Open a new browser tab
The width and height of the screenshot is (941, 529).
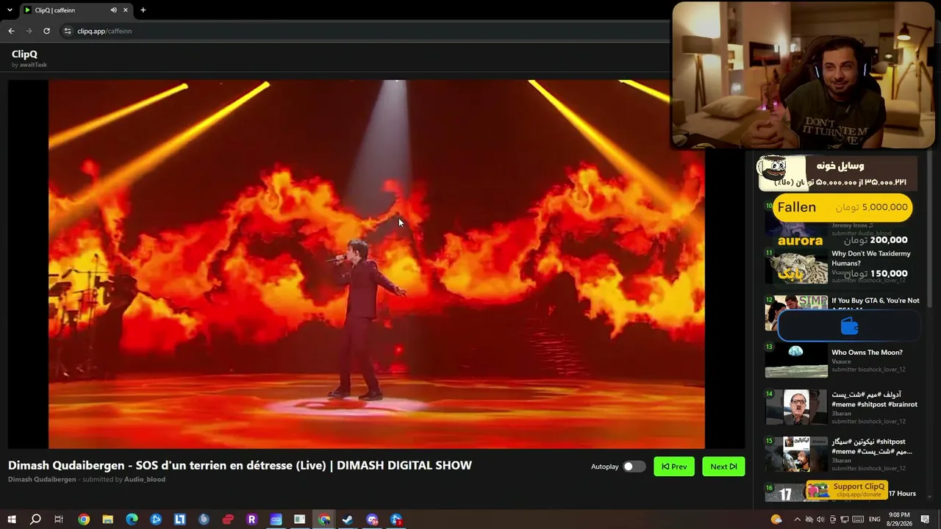[143, 10]
